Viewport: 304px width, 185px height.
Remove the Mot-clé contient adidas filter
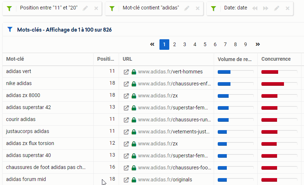(198, 8)
